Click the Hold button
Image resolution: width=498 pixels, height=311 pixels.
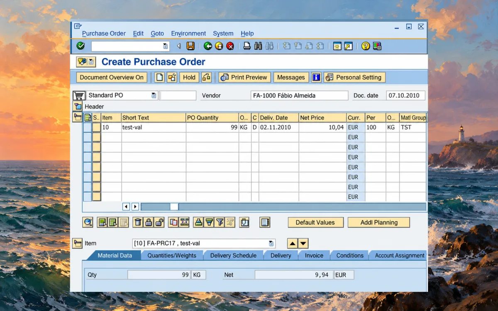pyautogui.click(x=189, y=77)
